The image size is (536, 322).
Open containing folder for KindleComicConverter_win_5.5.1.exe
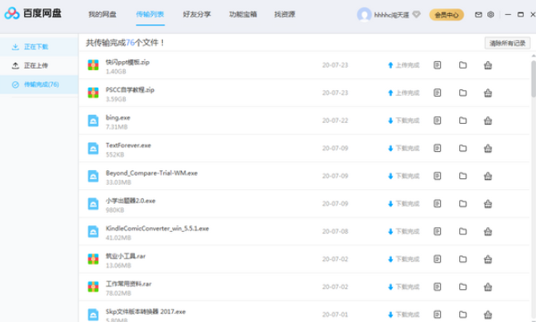point(462,231)
